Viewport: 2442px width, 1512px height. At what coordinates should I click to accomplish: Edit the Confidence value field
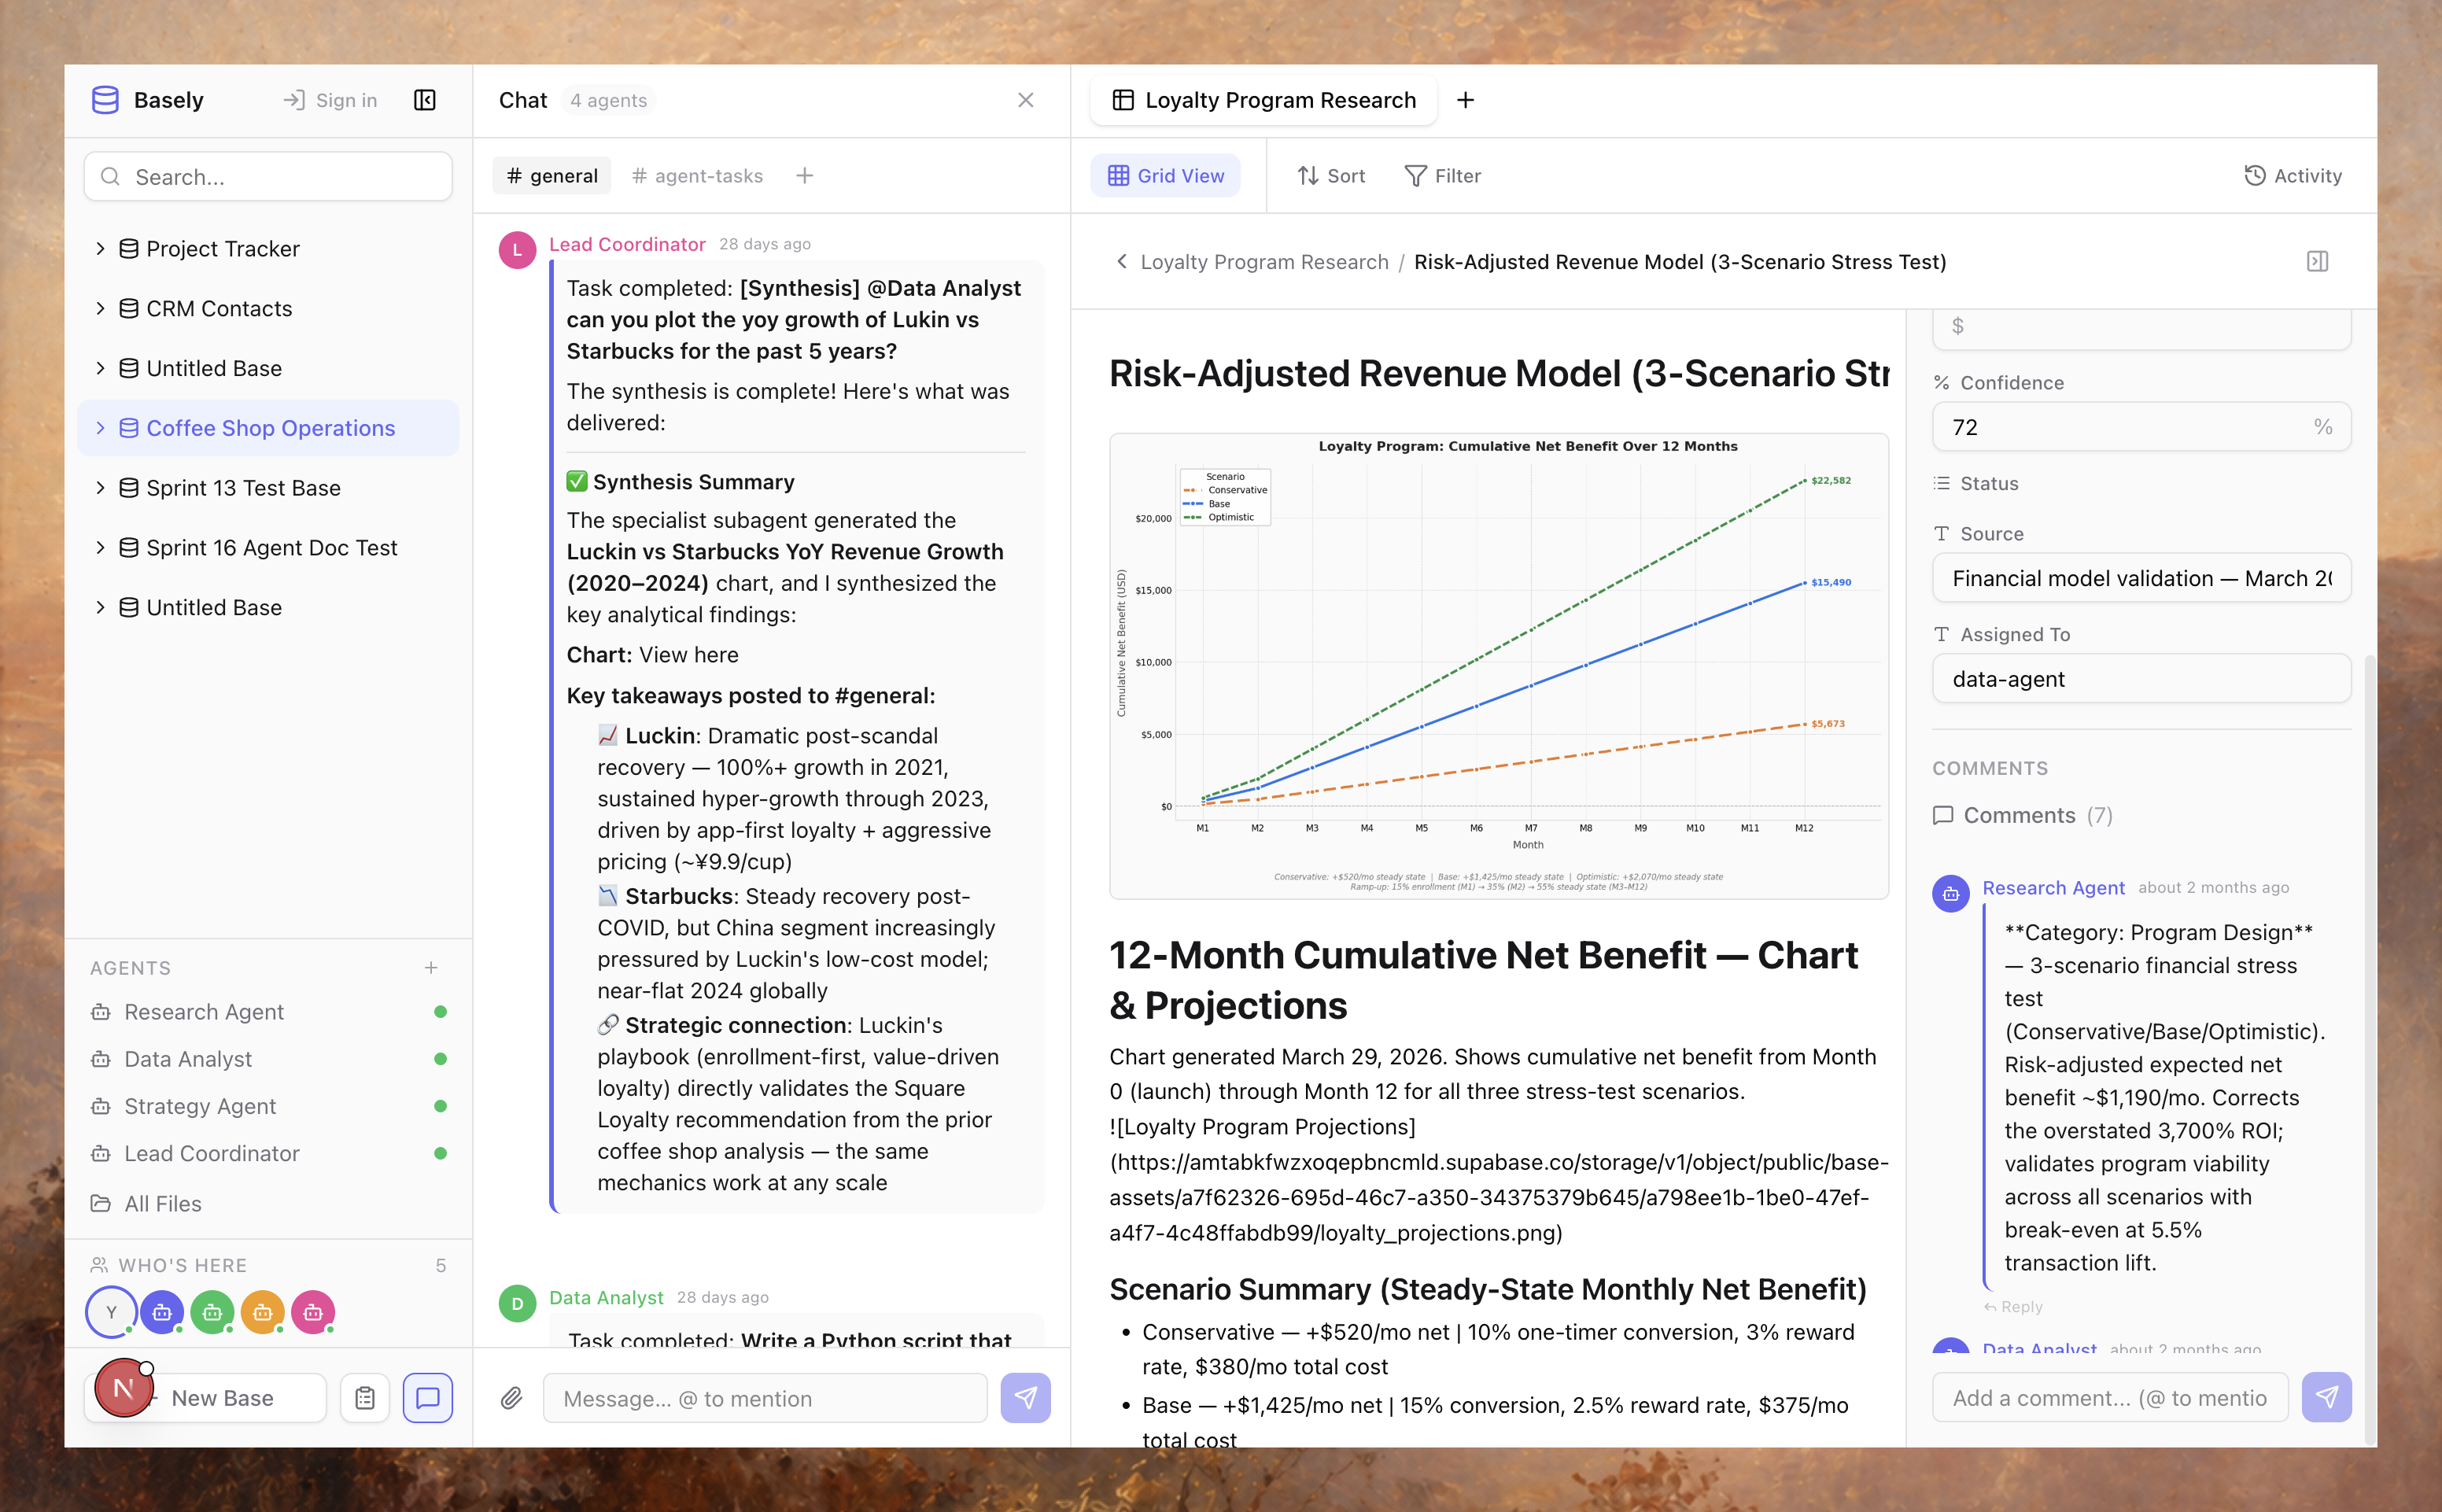2141,427
